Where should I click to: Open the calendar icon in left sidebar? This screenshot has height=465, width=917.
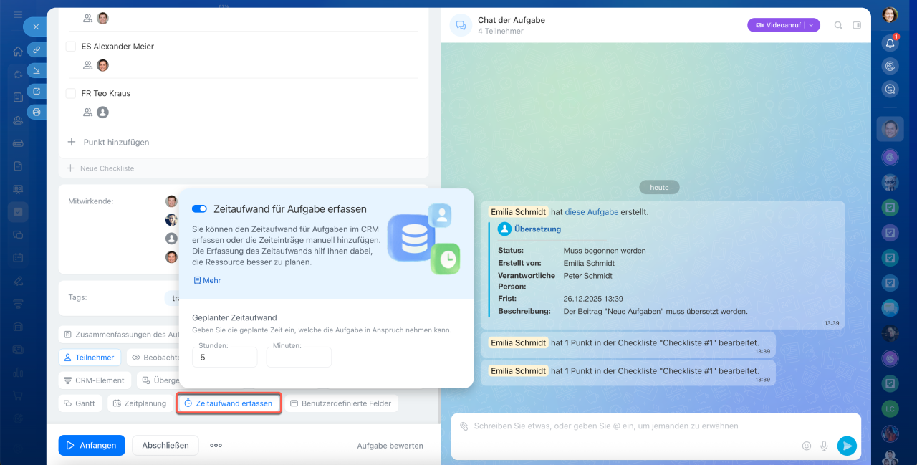click(x=18, y=257)
